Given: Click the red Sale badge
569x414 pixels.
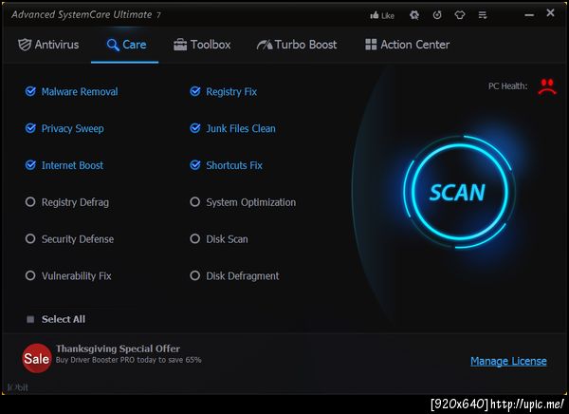Looking at the screenshot, I should (37, 358).
